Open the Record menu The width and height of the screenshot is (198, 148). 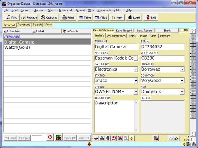[80, 10]
